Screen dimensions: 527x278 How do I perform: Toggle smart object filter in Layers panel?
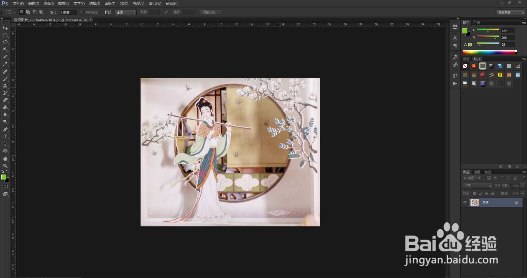[515, 178]
